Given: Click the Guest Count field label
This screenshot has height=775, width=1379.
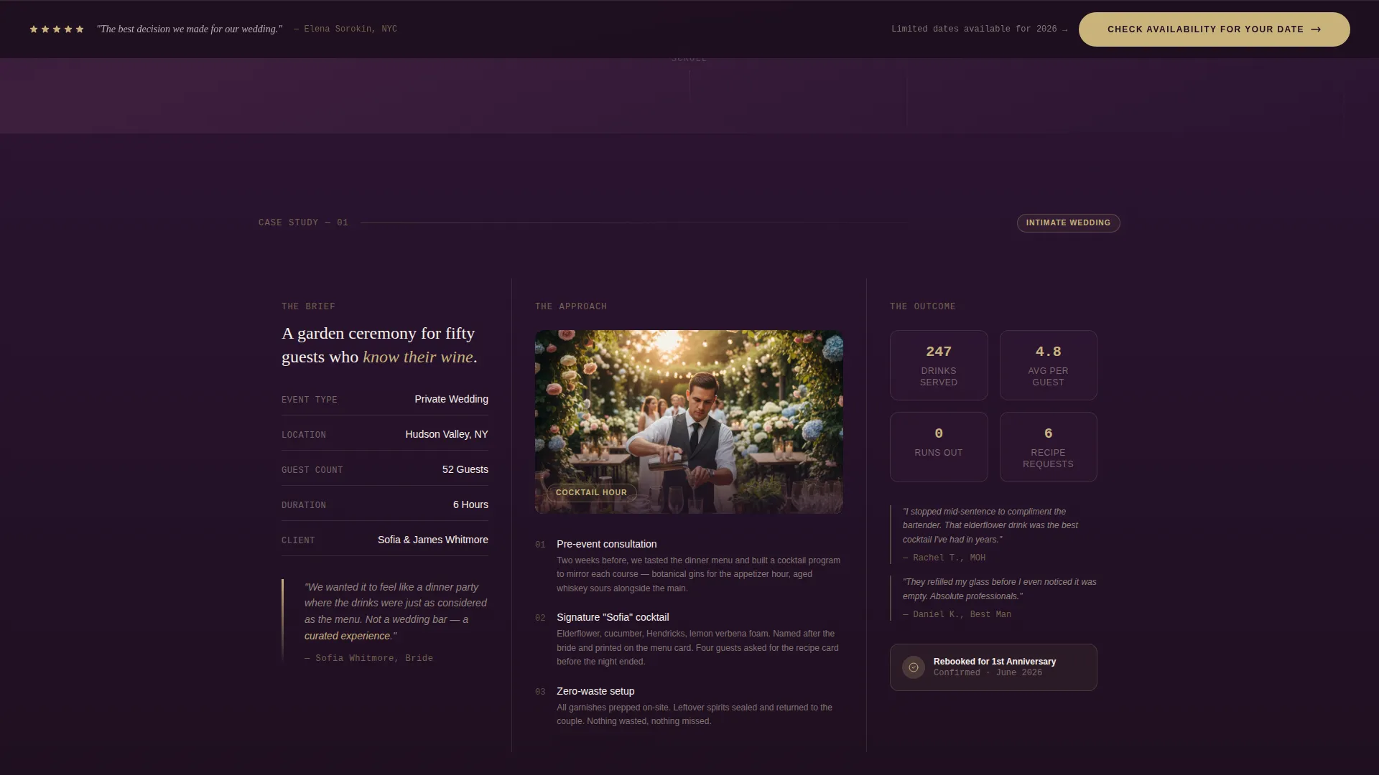Looking at the screenshot, I should pyautogui.click(x=312, y=471).
